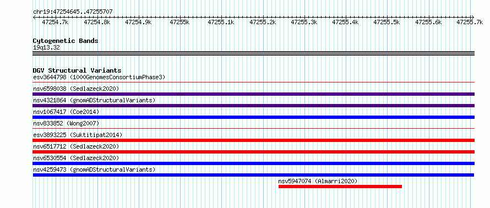
Task: Click the chr19:47254645..47255707 coordinate label
Action: click(73, 12)
